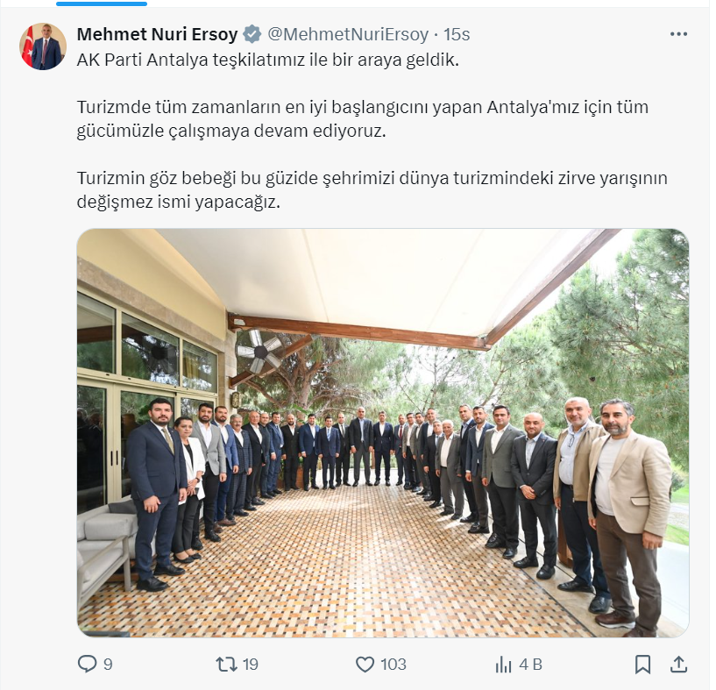Share the tweet via upload arrow icon
Viewport: 716px width, 690px height.
point(678,664)
